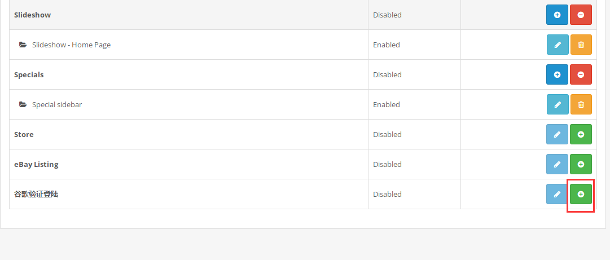Select the Special sidebar entry text
The width and height of the screenshot is (610, 260).
(57, 104)
